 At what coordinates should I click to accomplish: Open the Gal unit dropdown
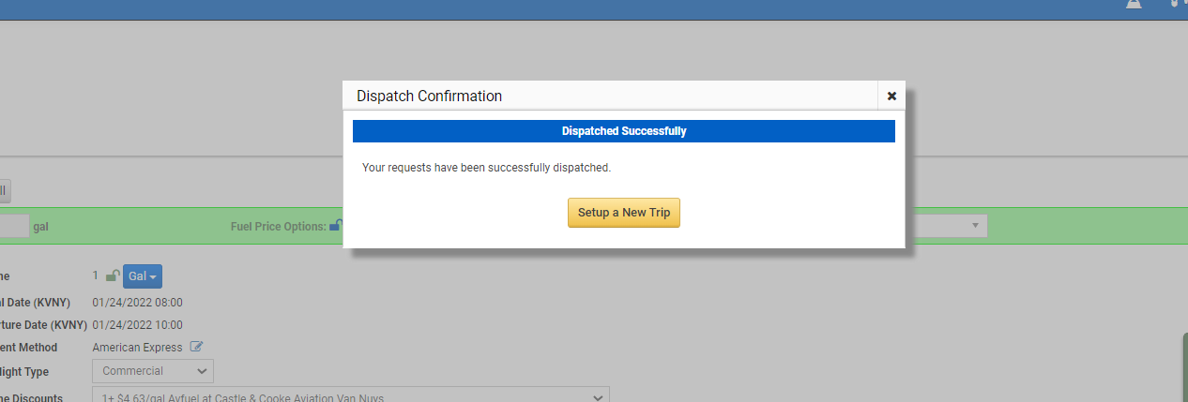(x=143, y=276)
